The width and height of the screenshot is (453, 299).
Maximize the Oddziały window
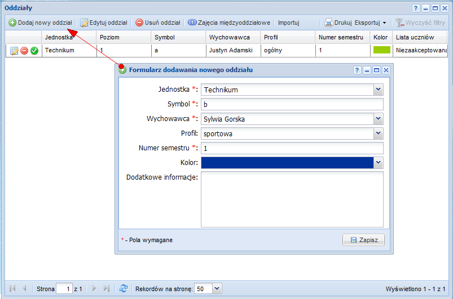tap(435, 8)
